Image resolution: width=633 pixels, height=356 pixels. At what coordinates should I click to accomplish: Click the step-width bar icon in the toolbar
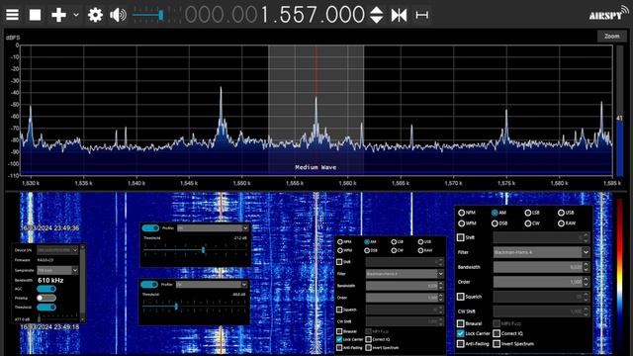[422, 15]
